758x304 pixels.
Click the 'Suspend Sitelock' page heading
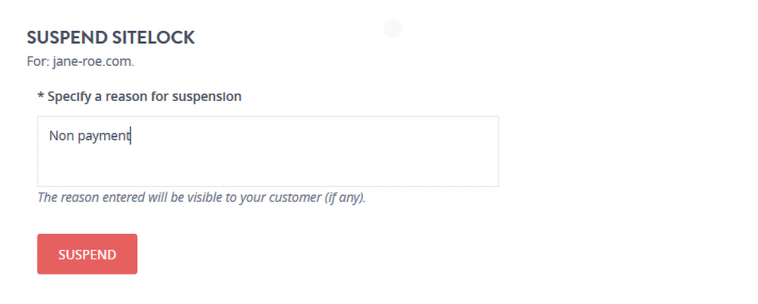pyautogui.click(x=111, y=38)
